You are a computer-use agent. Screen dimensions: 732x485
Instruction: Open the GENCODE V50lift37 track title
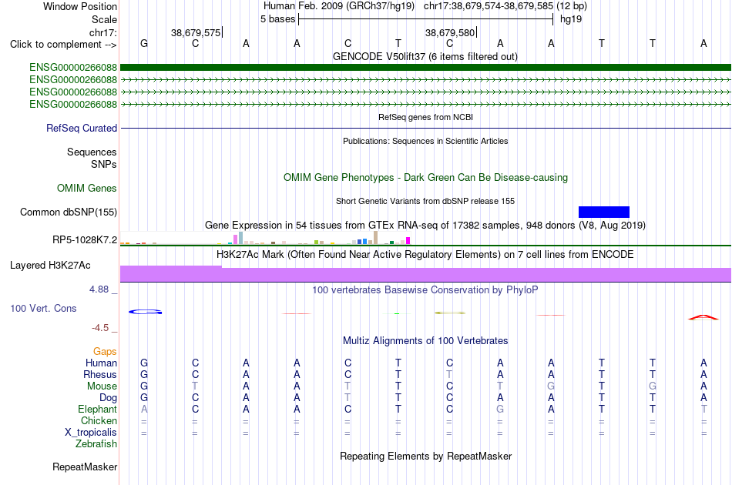coord(425,56)
